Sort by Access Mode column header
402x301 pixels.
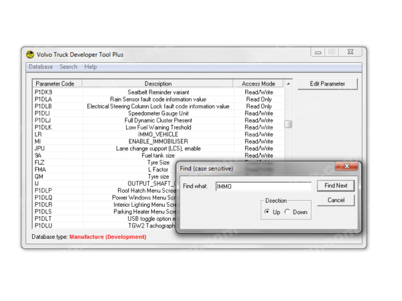pos(258,84)
